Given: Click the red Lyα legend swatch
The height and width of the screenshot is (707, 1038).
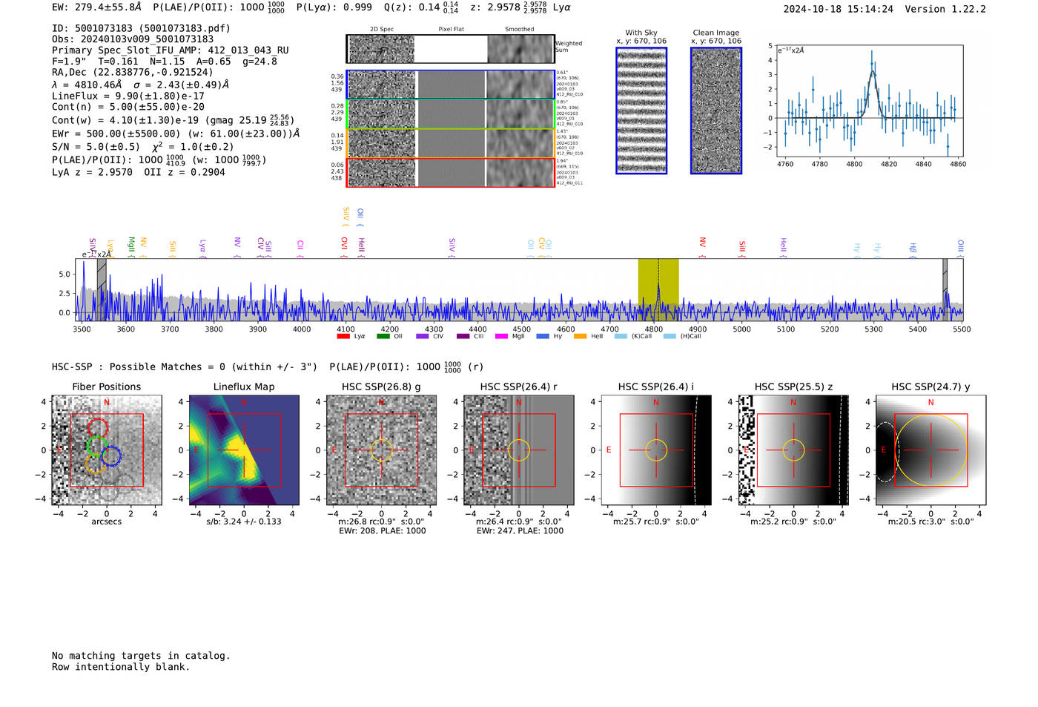Looking at the screenshot, I should [343, 337].
